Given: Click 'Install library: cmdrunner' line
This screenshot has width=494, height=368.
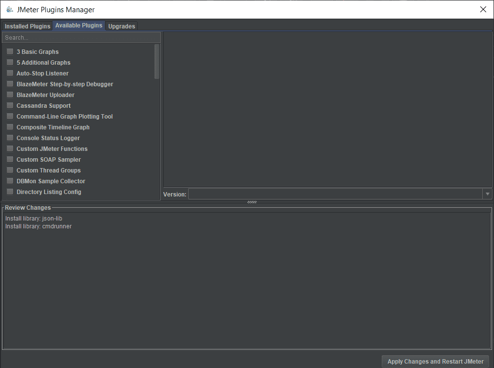Looking at the screenshot, I should (38, 226).
